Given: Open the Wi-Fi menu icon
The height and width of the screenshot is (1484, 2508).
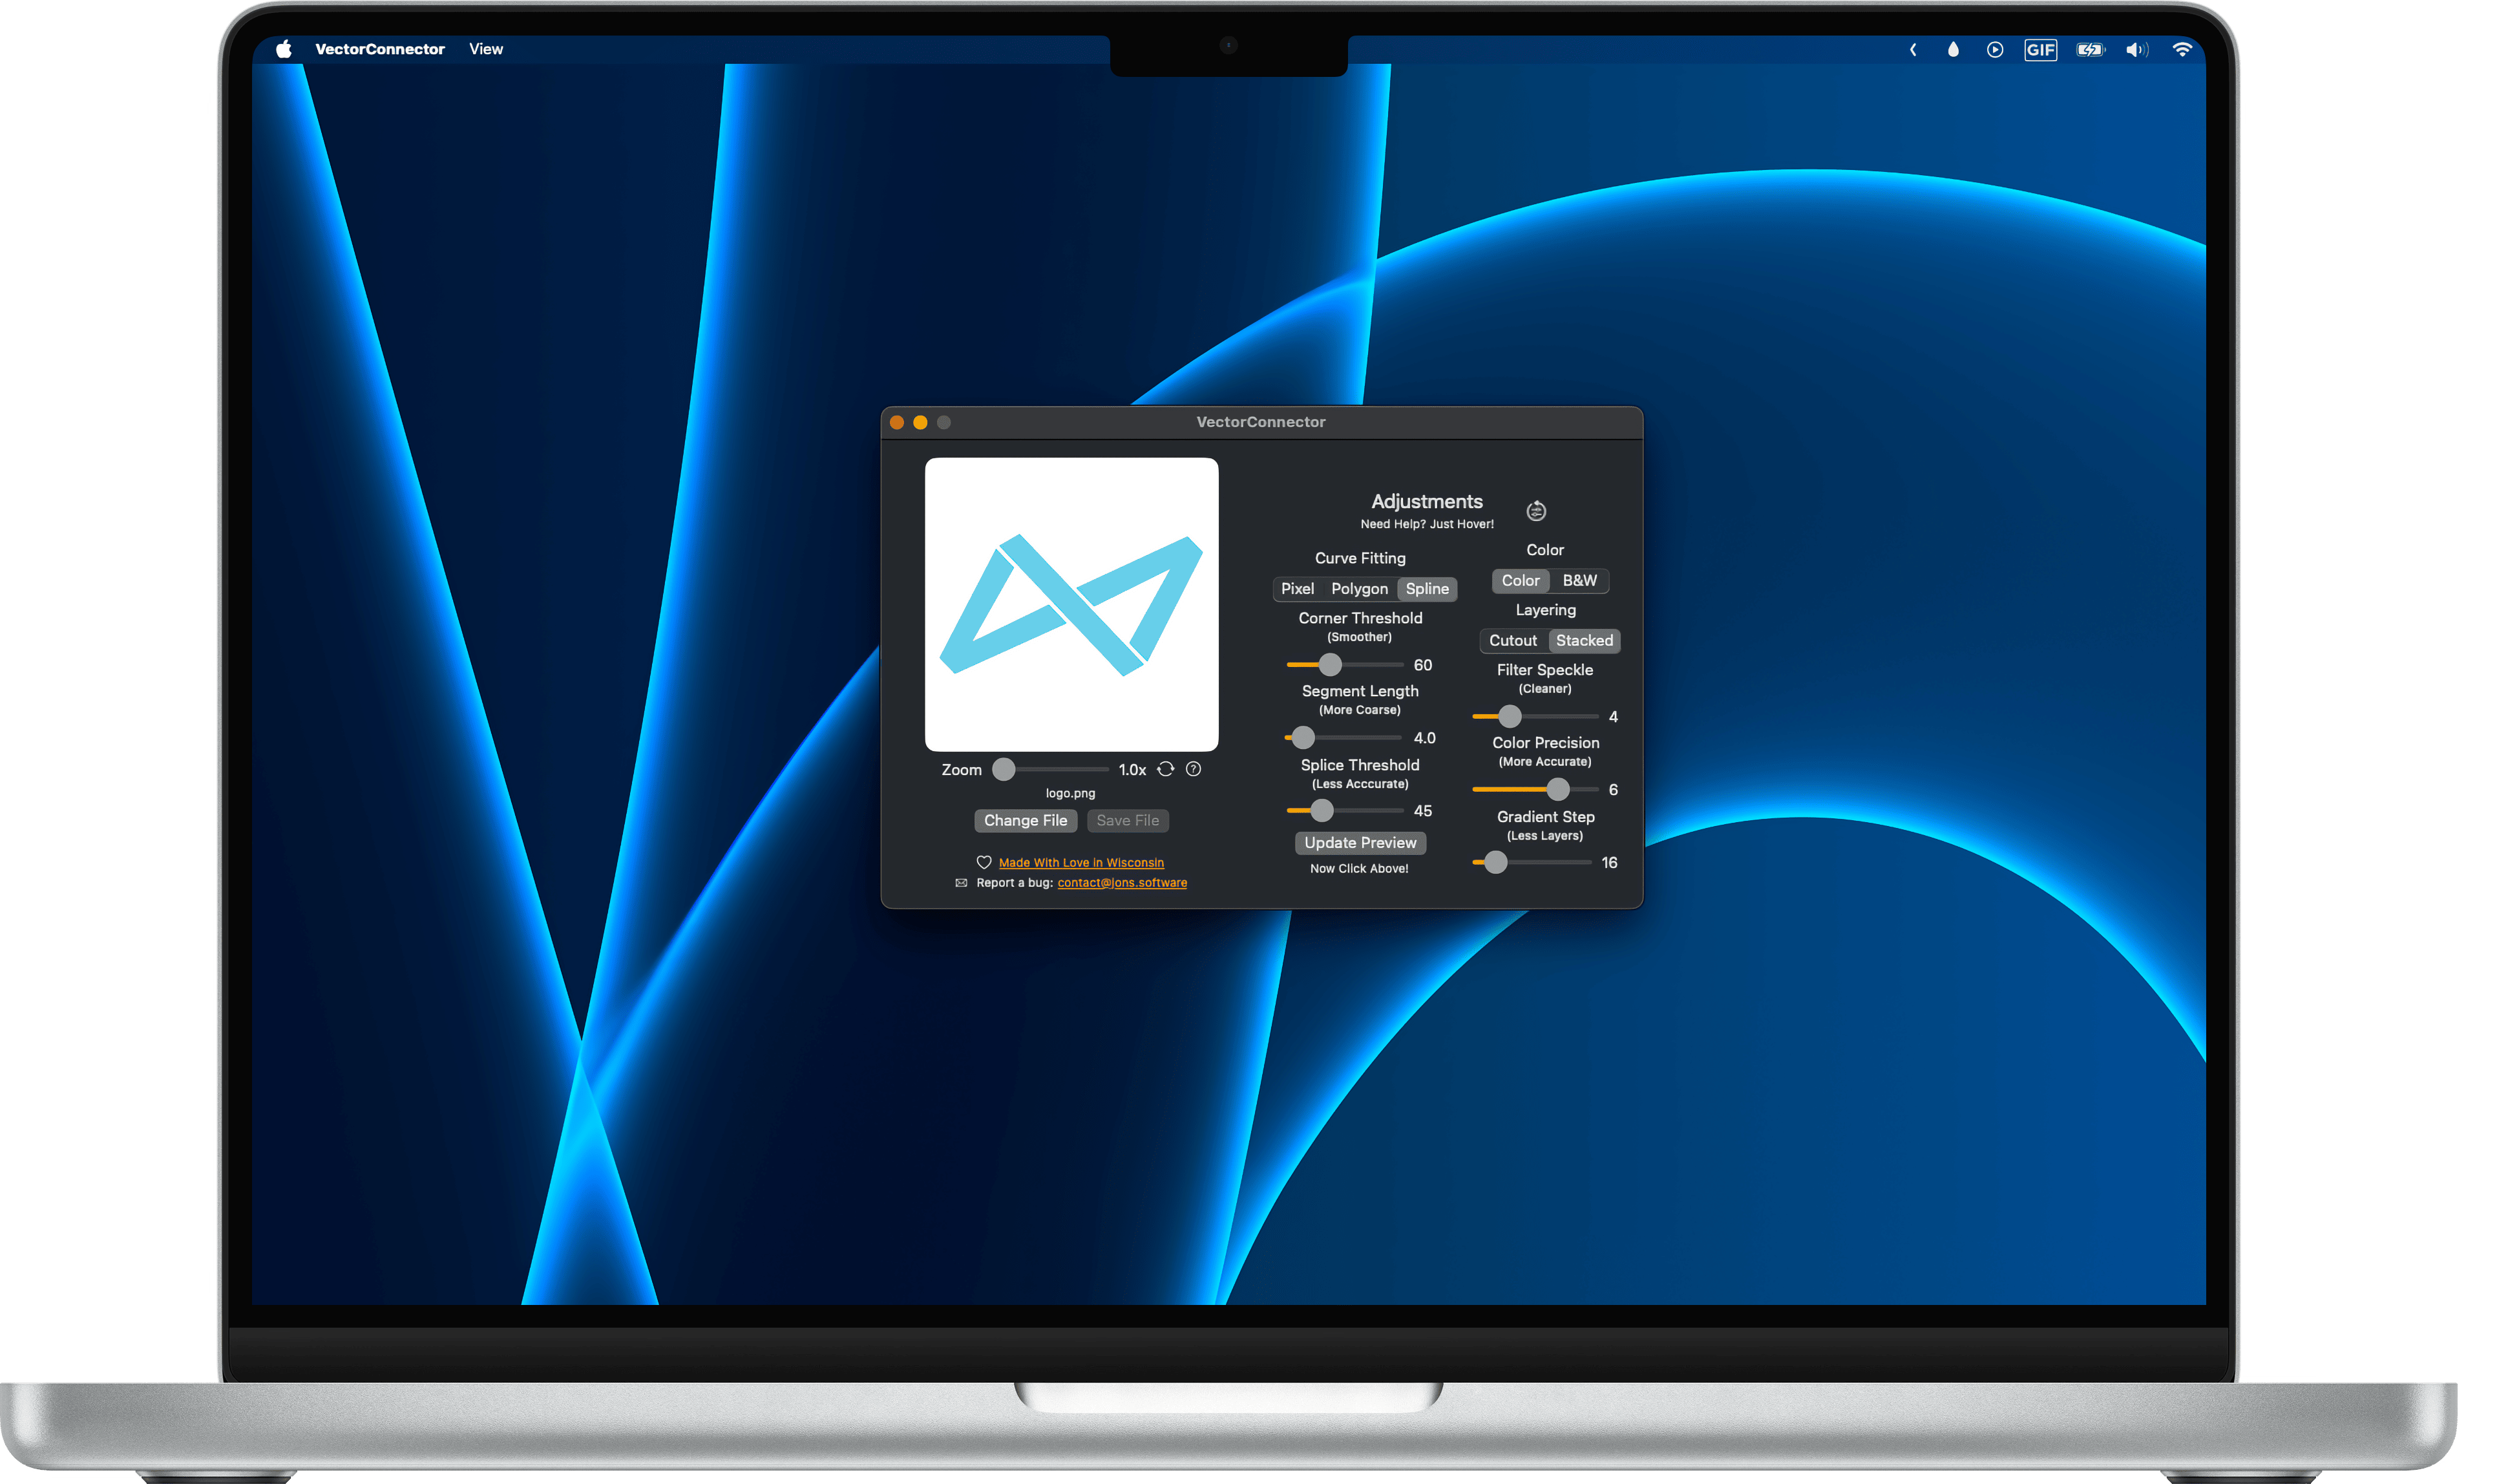Looking at the screenshot, I should tap(2183, 49).
